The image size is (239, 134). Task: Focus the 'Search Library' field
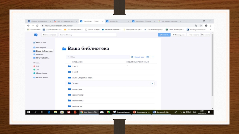click(88, 35)
